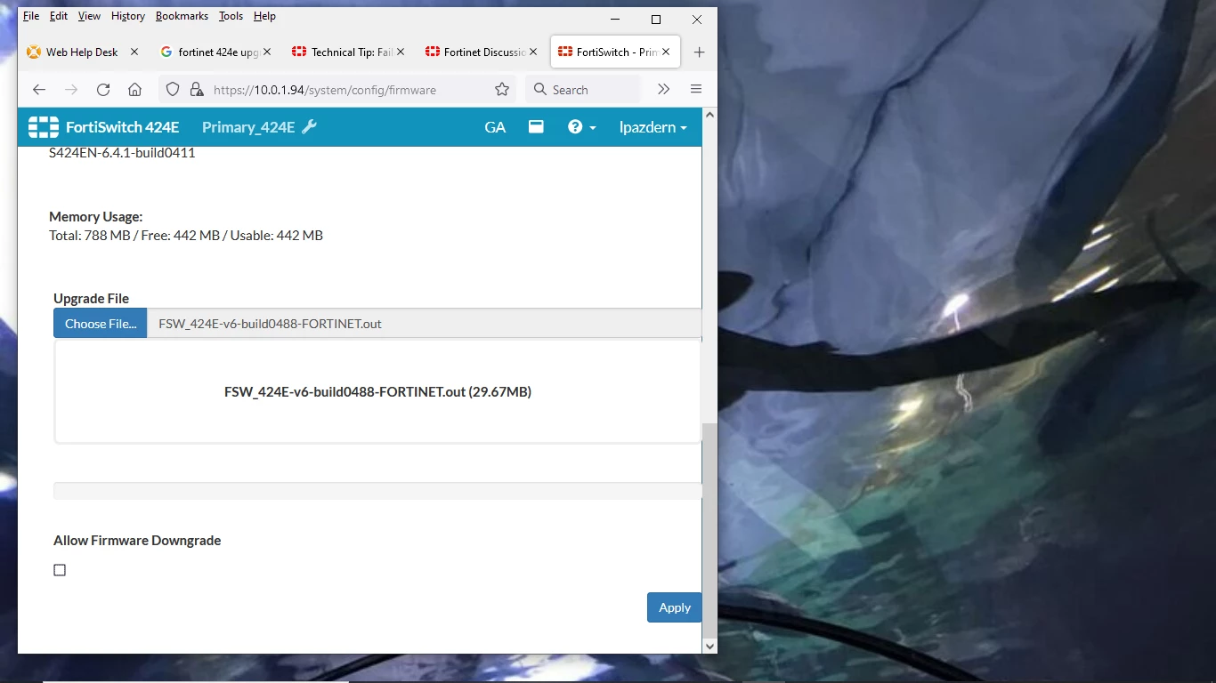Image resolution: width=1216 pixels, height=683 pixels.
Task: Click the FortiSwitch logo icon
Action: 43,127
